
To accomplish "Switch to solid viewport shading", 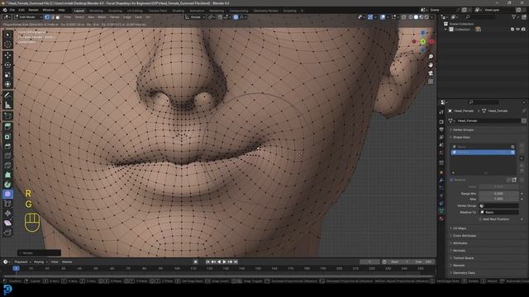I will point(416,16).
